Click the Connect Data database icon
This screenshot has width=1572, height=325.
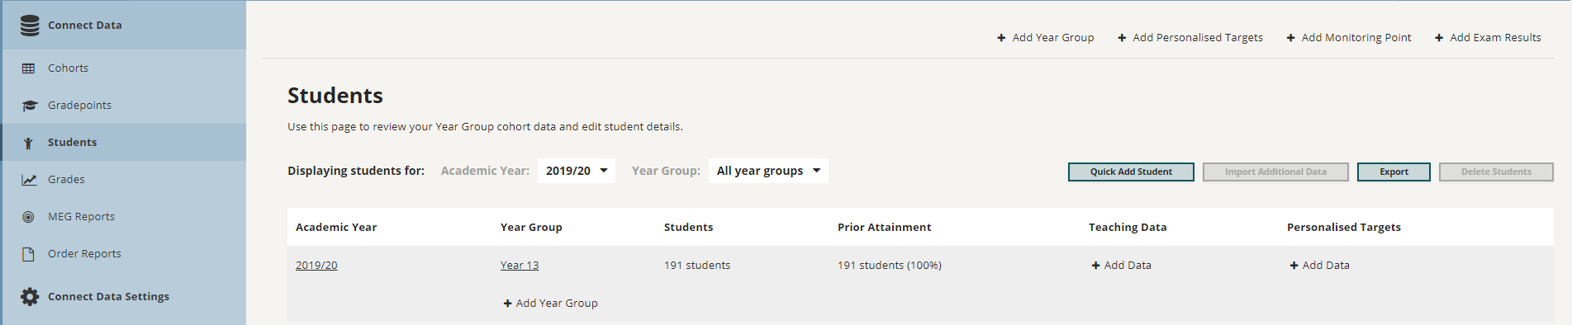pos(30,26)
